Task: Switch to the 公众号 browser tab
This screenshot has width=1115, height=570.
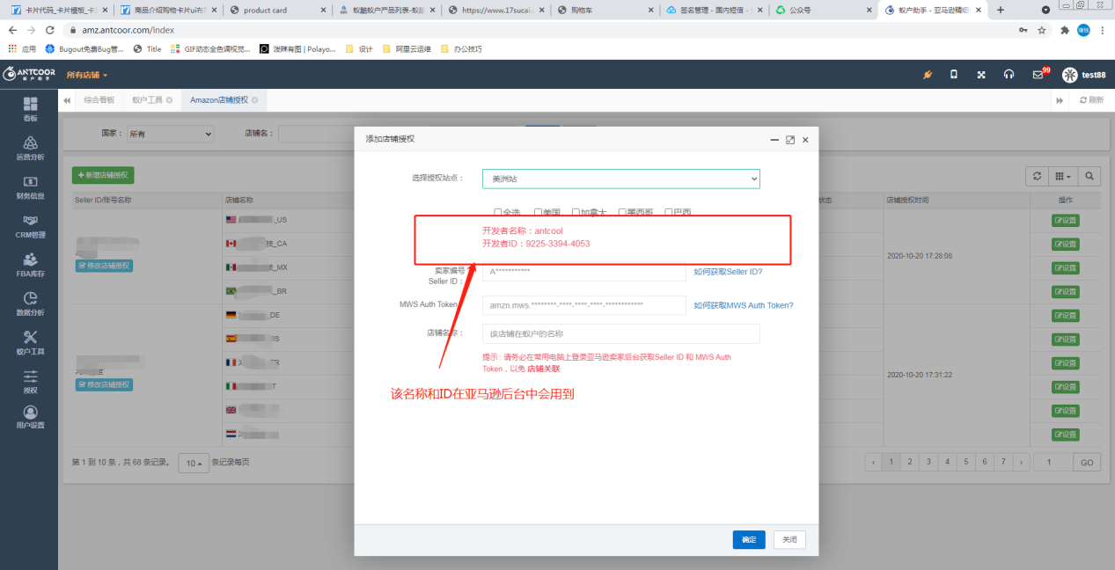Action: (x=799, y=10)
